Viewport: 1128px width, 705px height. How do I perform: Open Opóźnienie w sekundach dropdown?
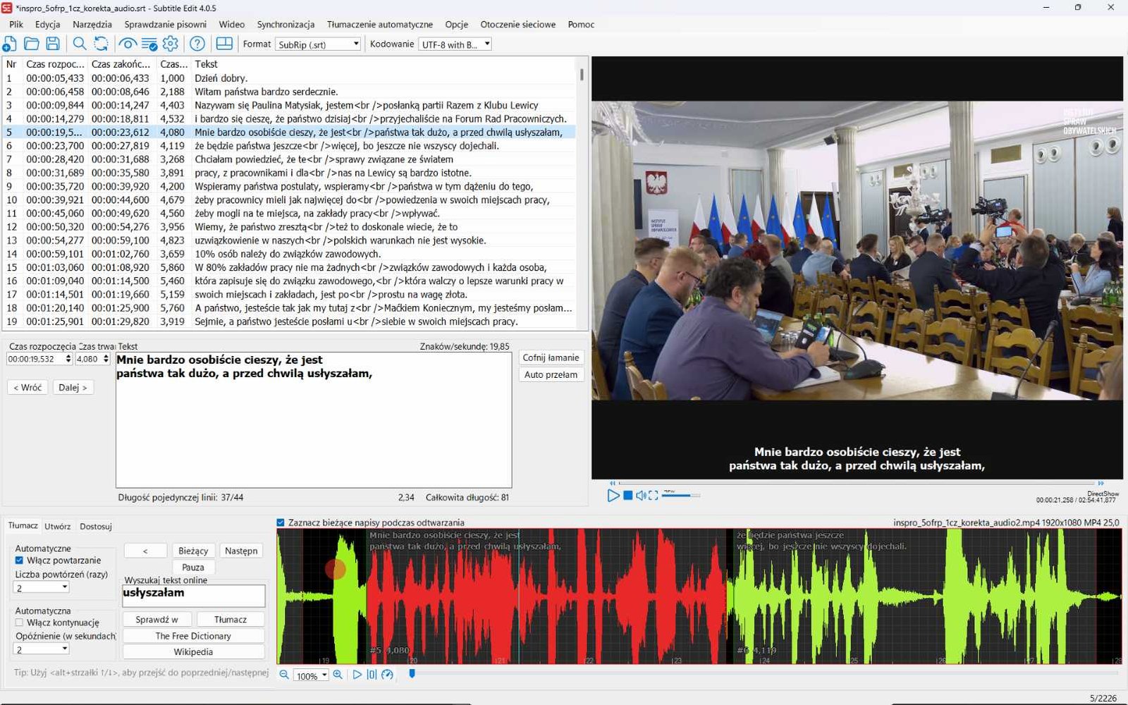click(x=42, y=649)
